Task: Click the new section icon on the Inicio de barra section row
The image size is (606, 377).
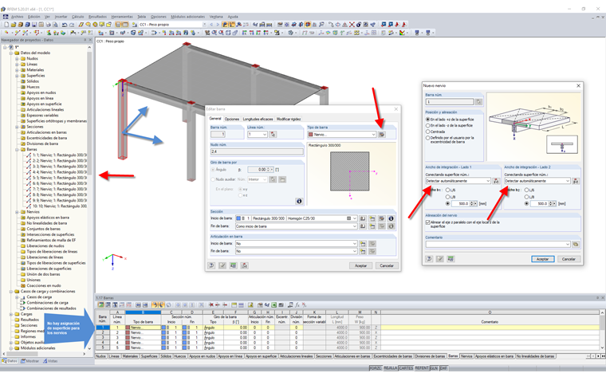Action: point(372,218)
